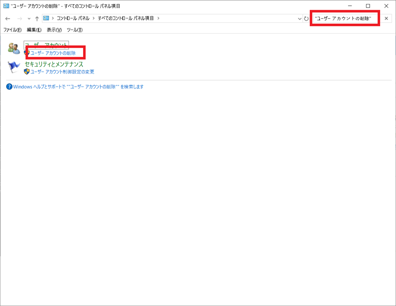The height and width of the screenshot is (306, 396).
Task: Open the recent locations chevron dropdown
Action: 29,18
